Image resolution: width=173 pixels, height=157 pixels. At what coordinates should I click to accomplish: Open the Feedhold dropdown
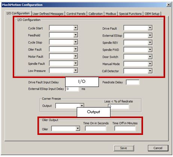[x=63, y=35]
